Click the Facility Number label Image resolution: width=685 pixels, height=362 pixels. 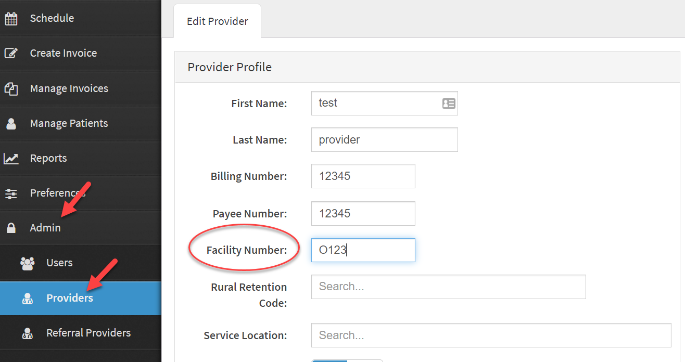coord(246,250)
